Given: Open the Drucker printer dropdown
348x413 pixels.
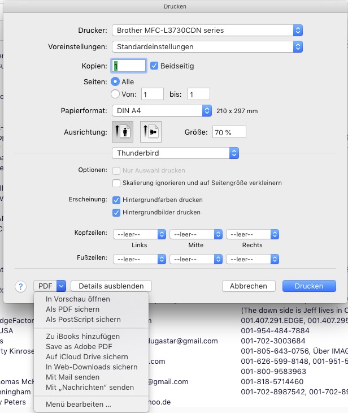Looking at the screenshot, I should click(x=207, y=31).
